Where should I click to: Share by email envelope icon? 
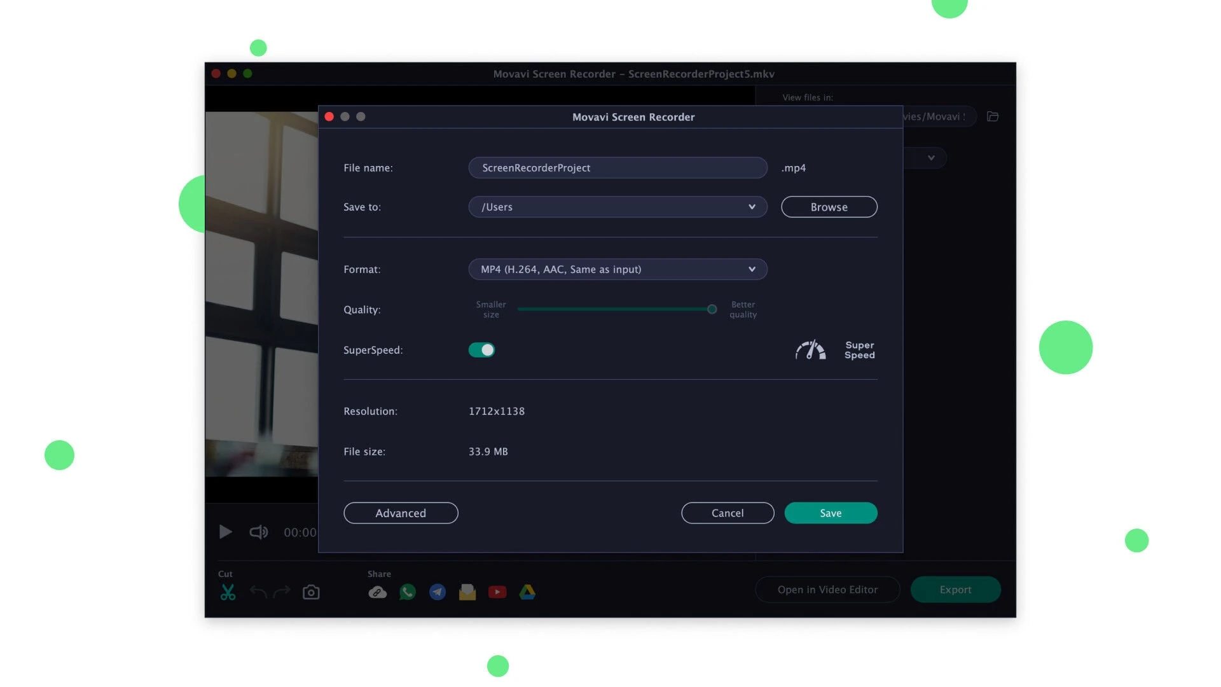467,592
